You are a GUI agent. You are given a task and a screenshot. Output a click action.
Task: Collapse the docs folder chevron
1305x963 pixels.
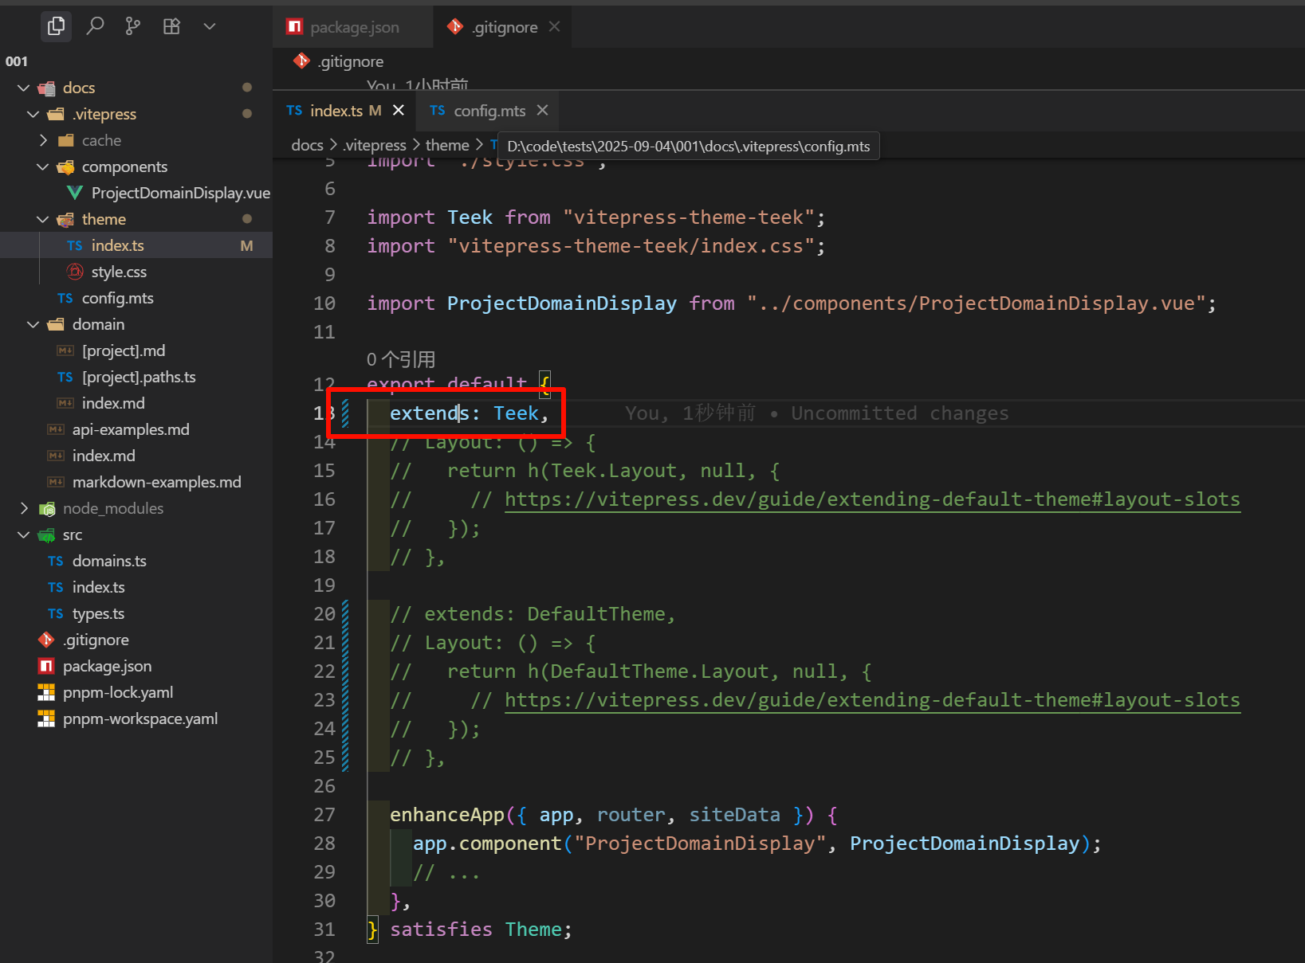[x=24, y=88]
